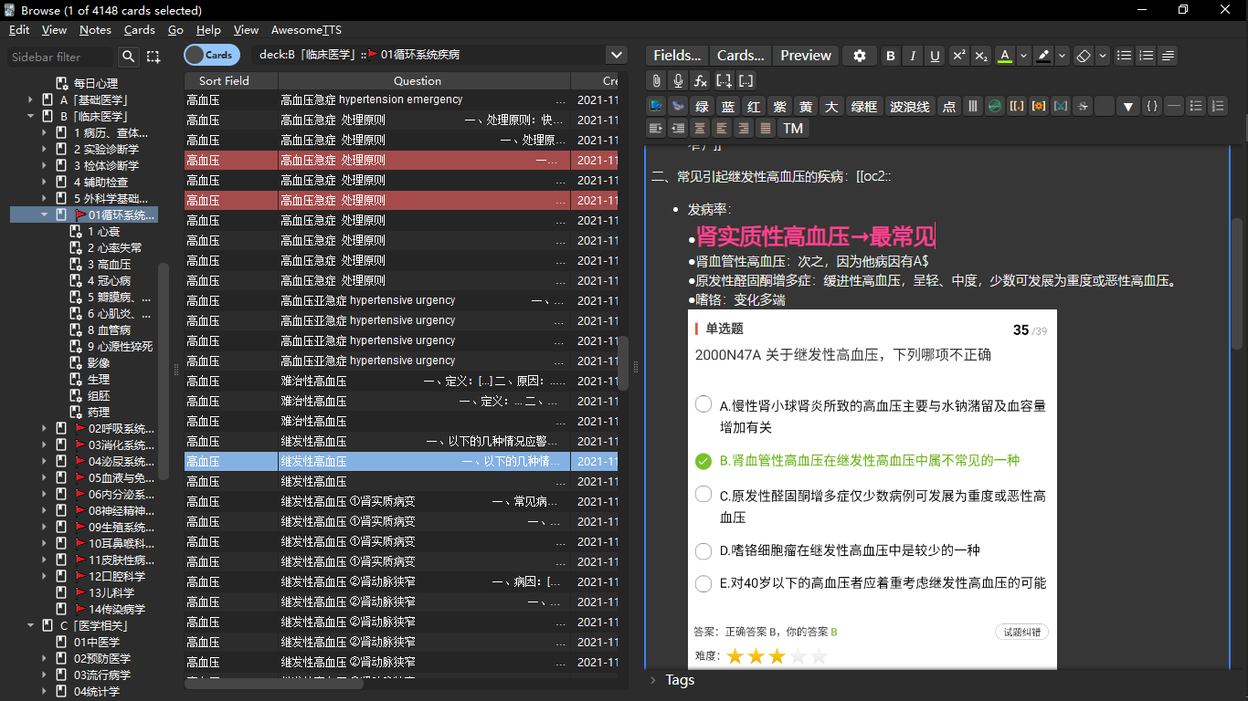Image resolution: width=1248 pixels, height=701 pixels.
Task: Expand the A「基础医学」deck node
Action: click(x=29, y=100)
